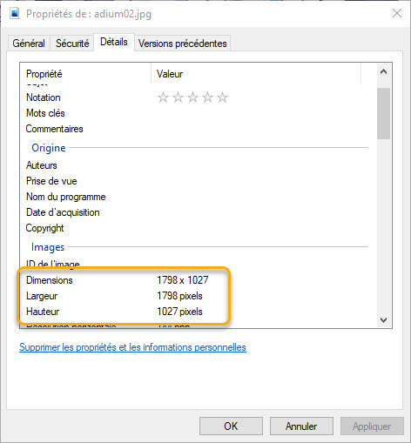Image resolution: width=411 pixels, height=443 pixels.
Task: Click the scroll up arrow of property list
Action: click(383, 71)
